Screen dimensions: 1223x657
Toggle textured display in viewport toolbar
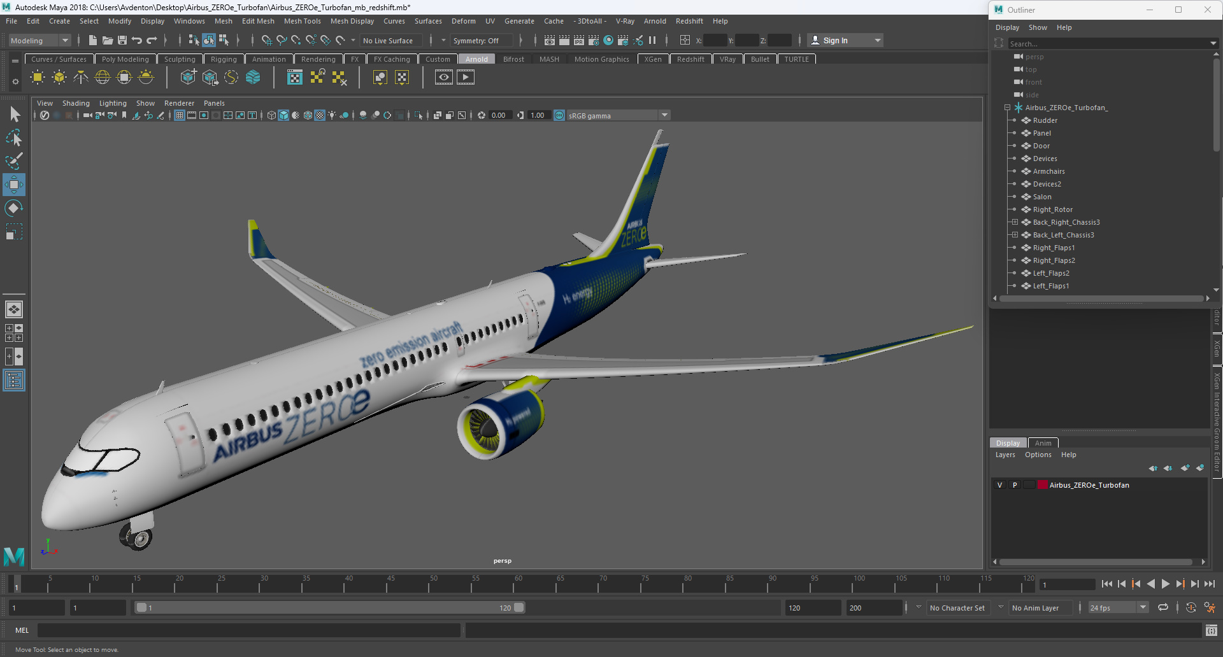(320, 115)
